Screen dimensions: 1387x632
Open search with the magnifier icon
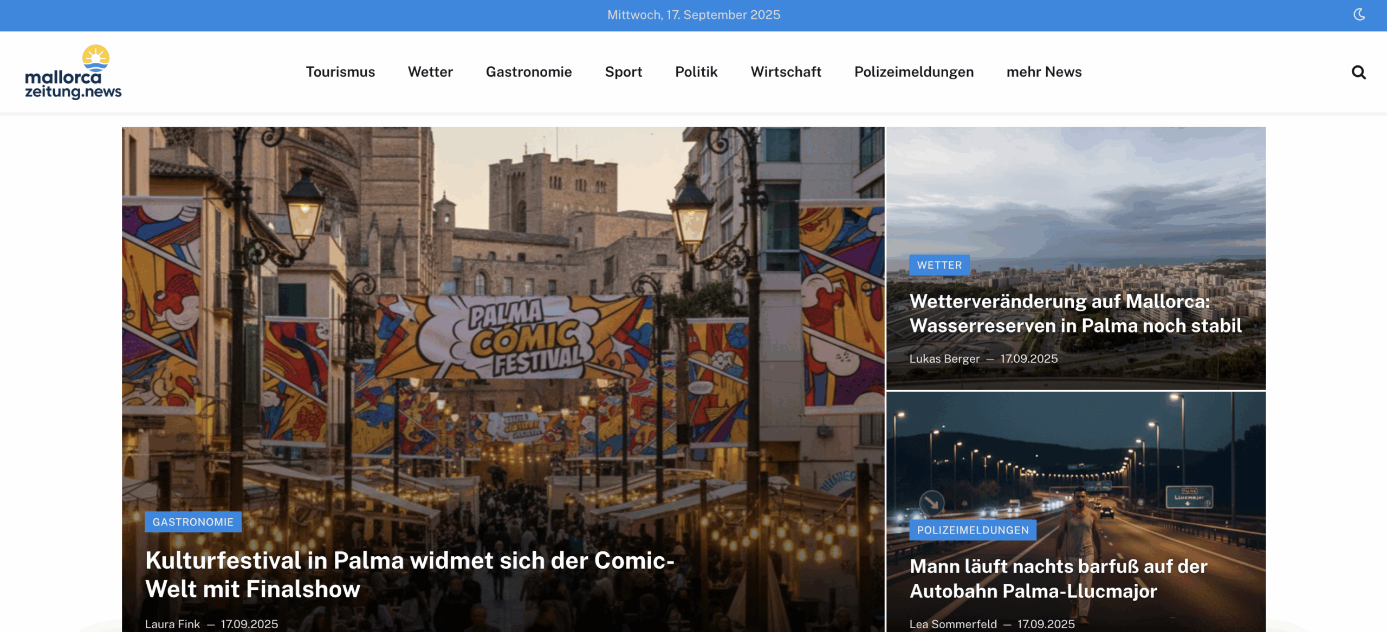(1358, 72)
